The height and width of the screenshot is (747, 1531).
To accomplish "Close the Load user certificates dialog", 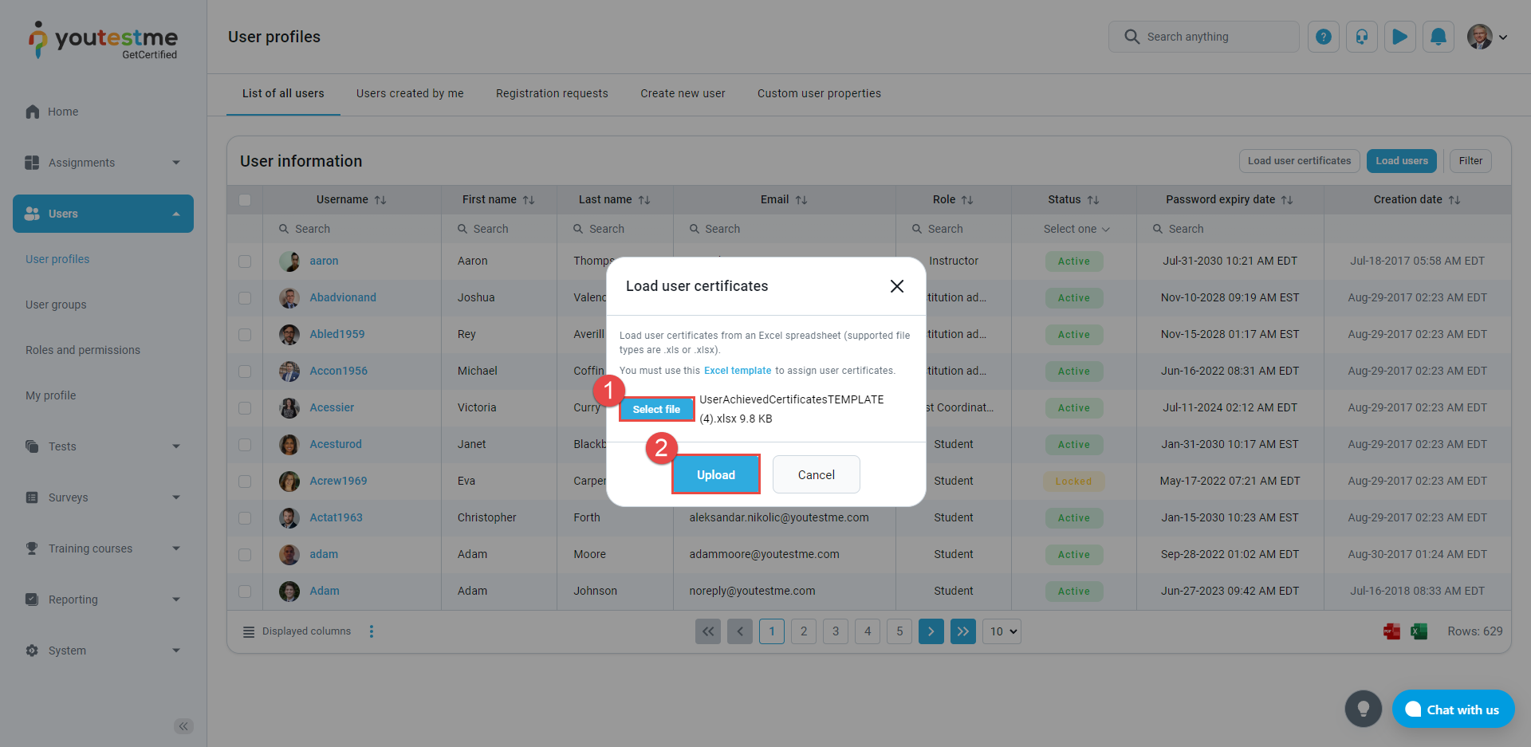I will coord(896,286).
